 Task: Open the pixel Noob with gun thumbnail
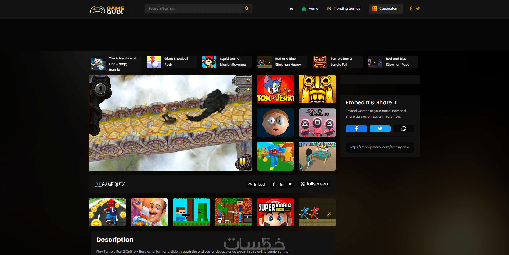coord(191,212)
